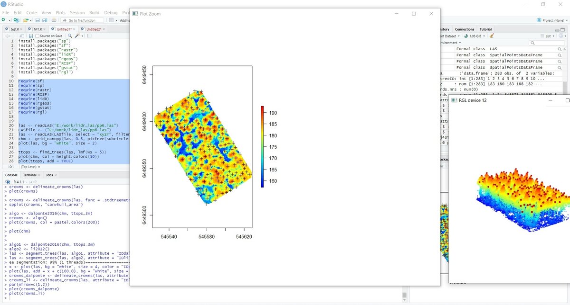Image resolution: width=570 pixels, height=305 pixels.
Task: Click the Open File folder icon
Action: 26,20
